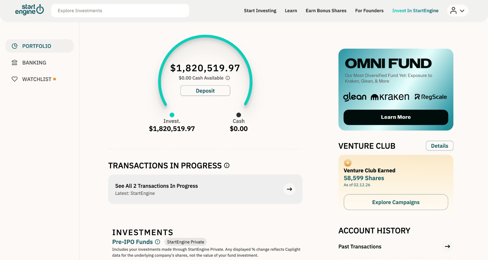Select the Cash indicator dot
The height and width of the screenshot is (260, 488).
tap(238, 115)
